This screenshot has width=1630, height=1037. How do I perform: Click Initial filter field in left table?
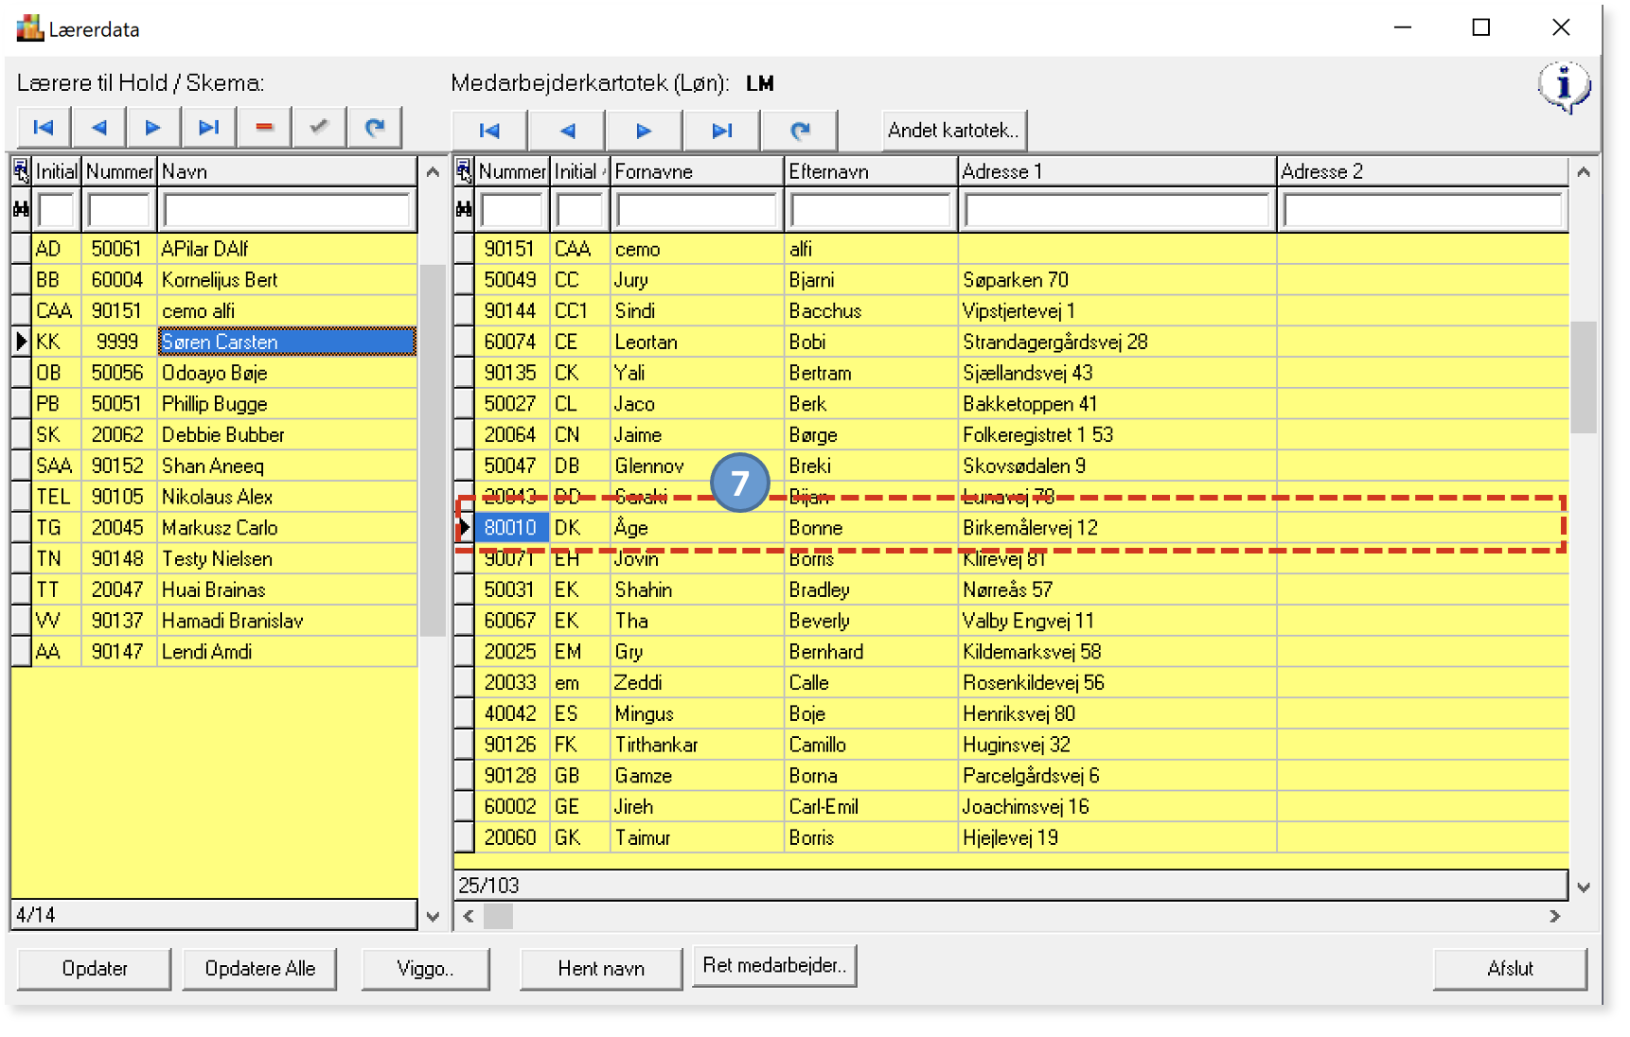click(56, 209)
